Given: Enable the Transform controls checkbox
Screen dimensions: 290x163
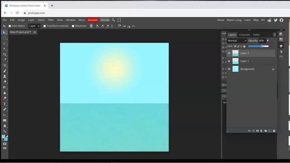Looking at the screenshot, I should pyautogui.click(x=44, y=26).
